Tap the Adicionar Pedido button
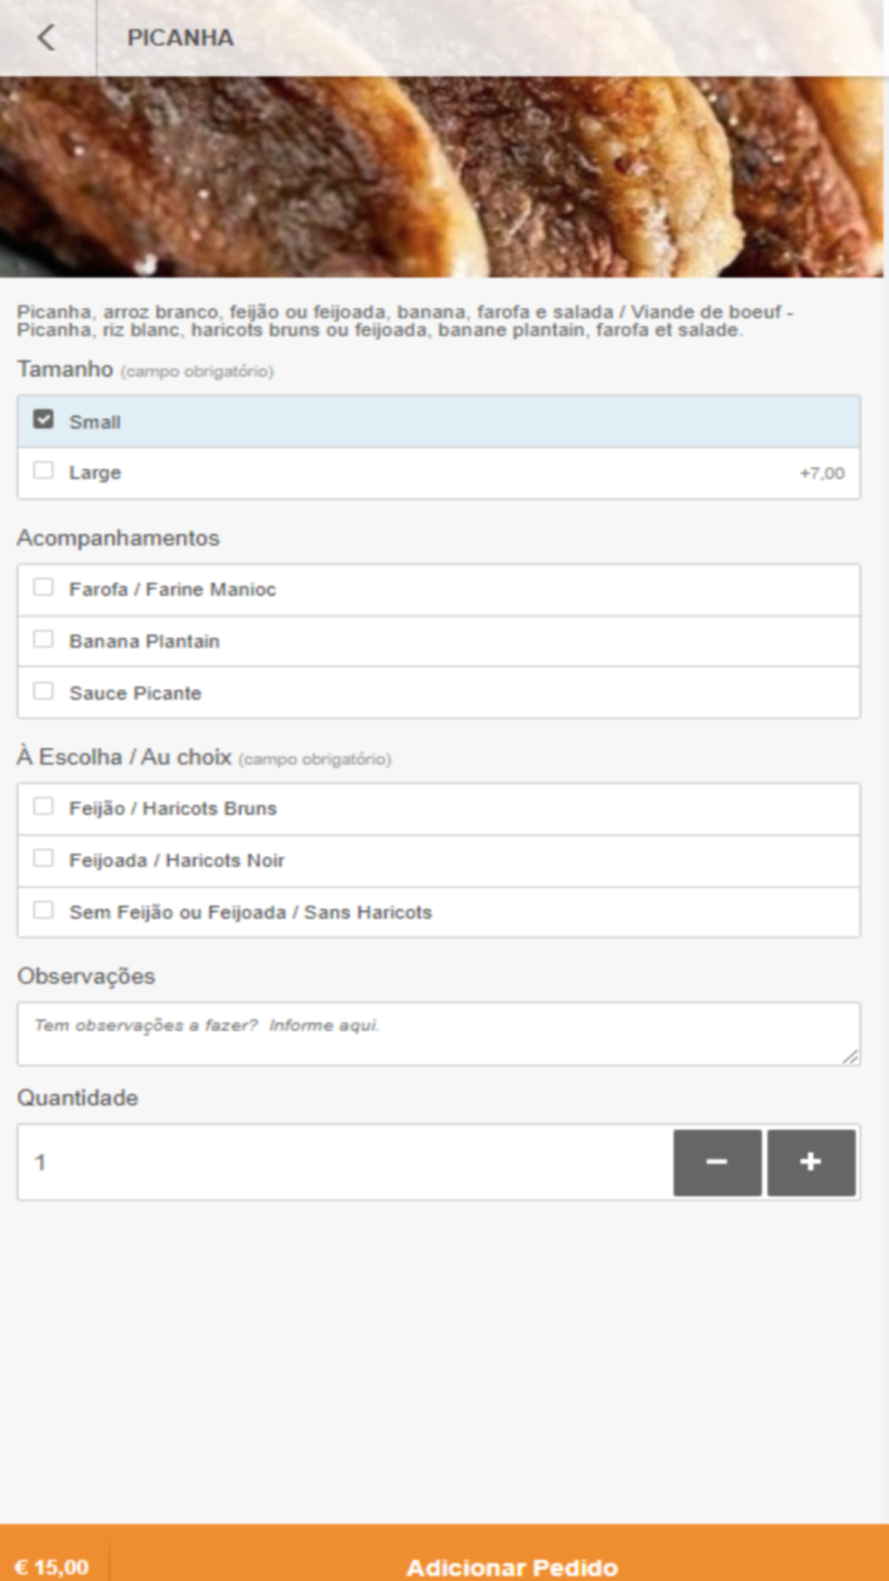This screenshot has height=1581, width=889. tap(512, 1566)
